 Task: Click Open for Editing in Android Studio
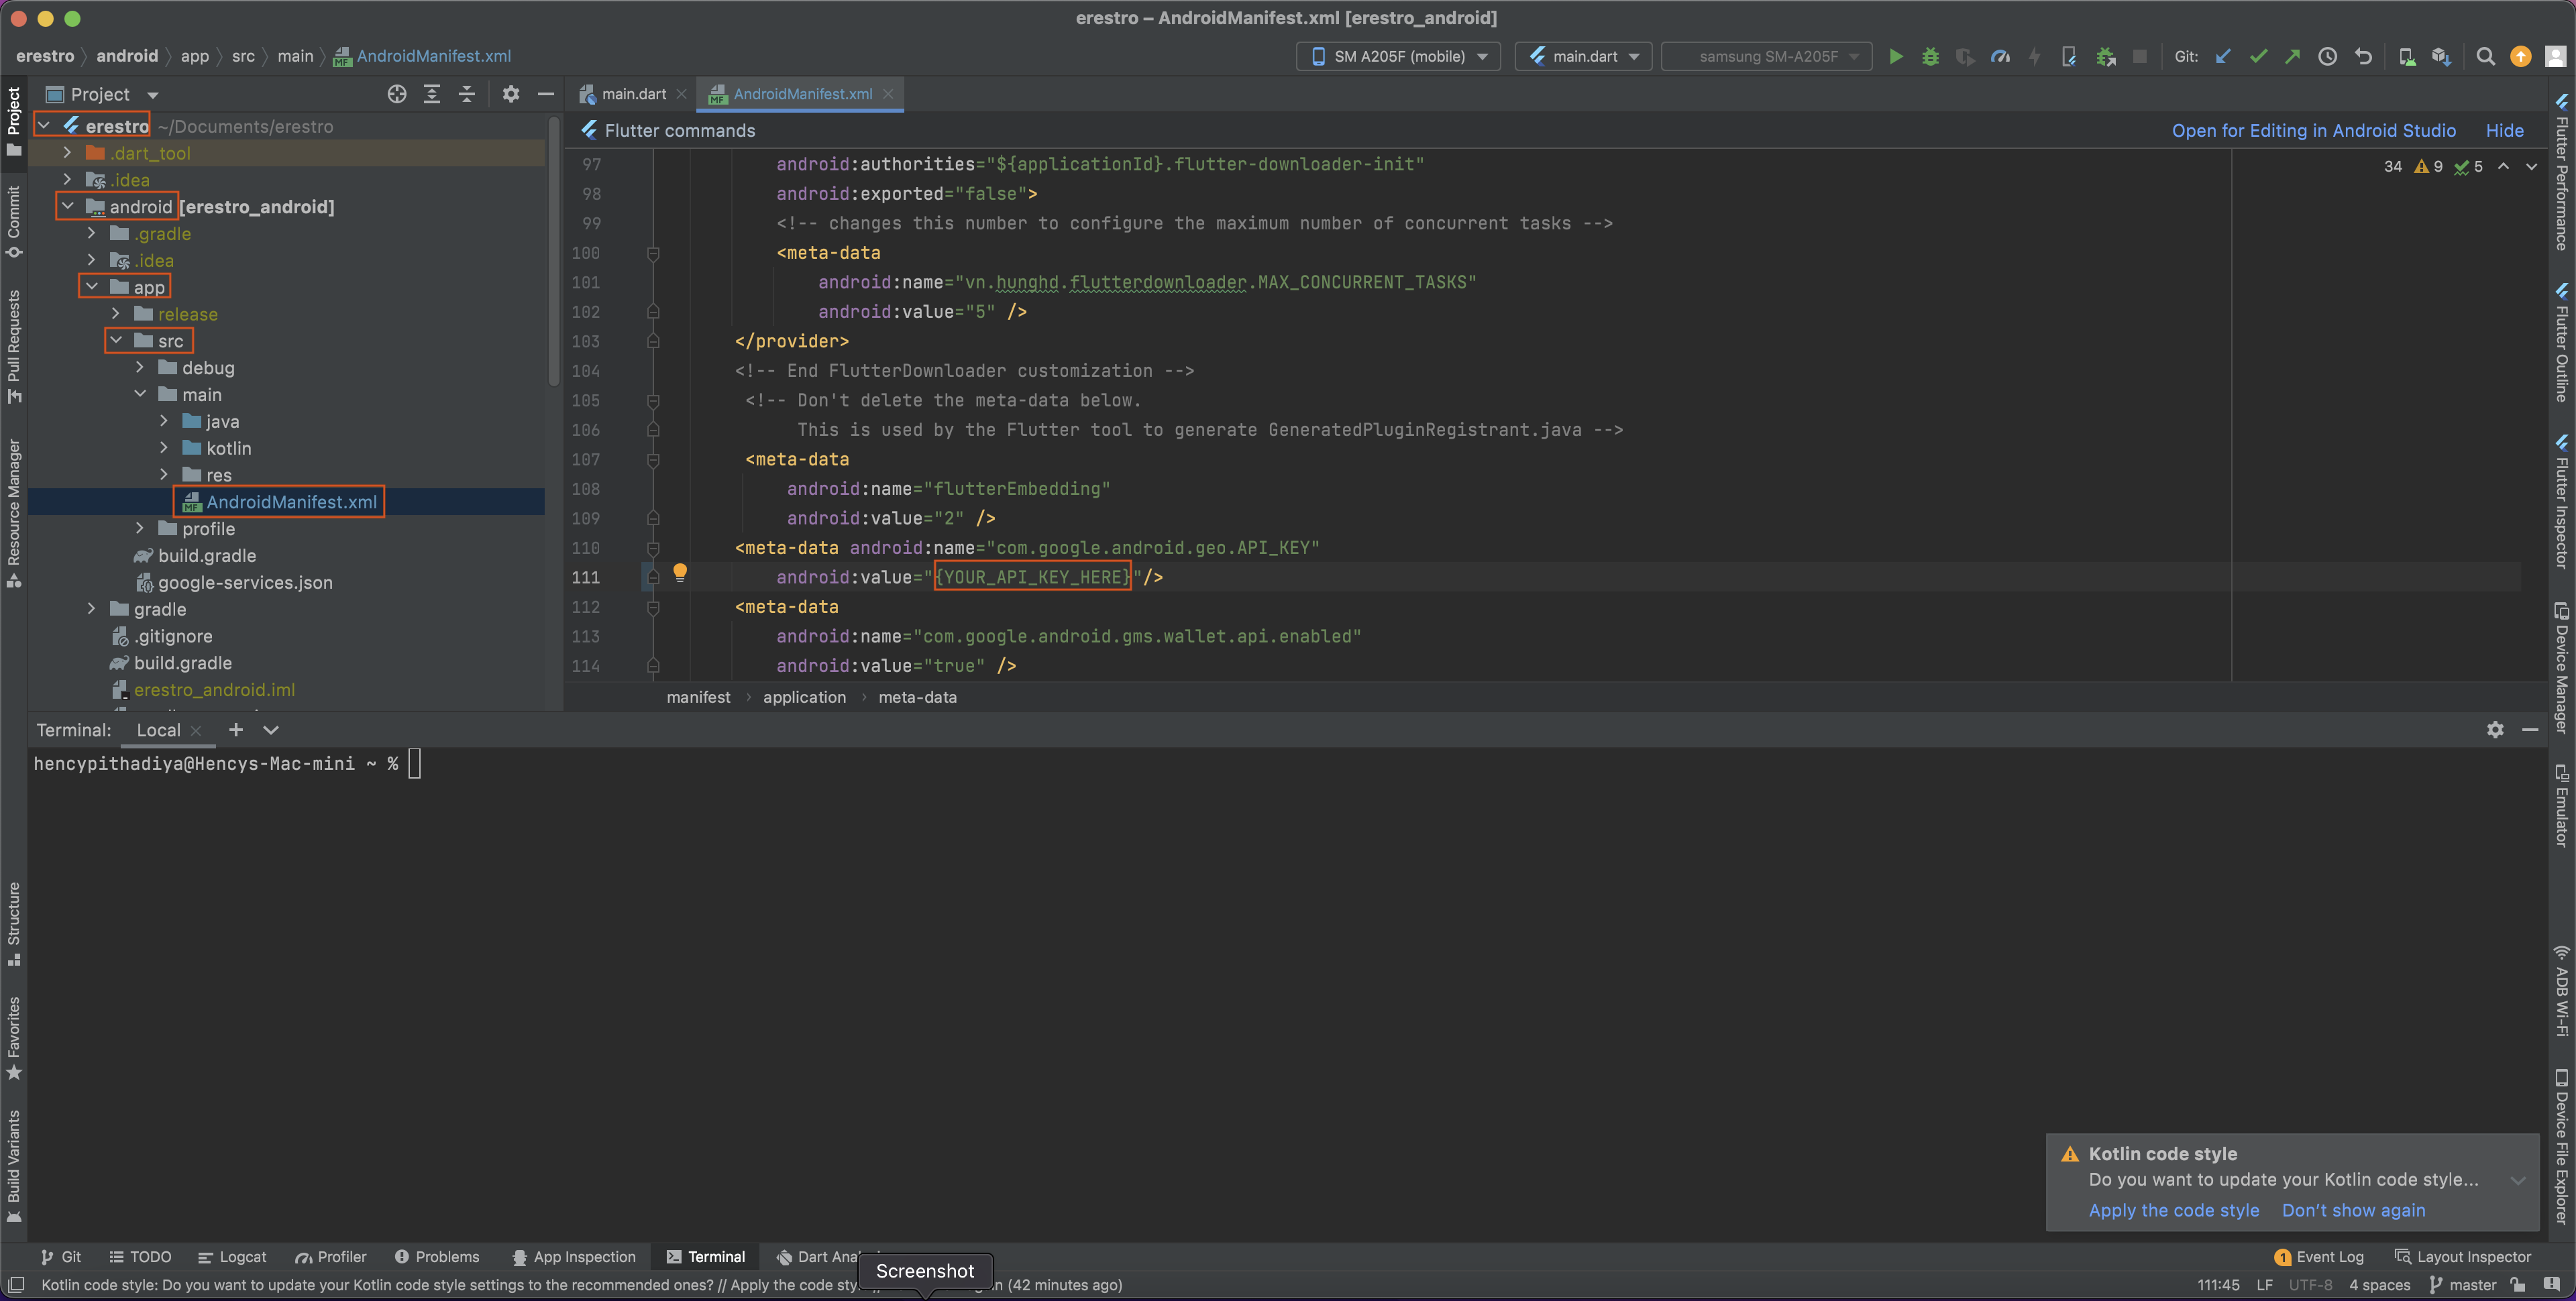pos(2313,131)
